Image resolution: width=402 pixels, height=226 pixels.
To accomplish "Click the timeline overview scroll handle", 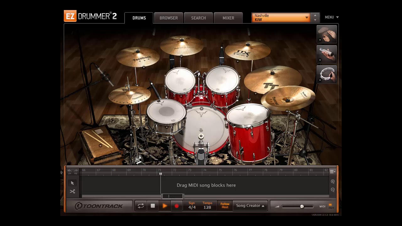I will (172, 196).
